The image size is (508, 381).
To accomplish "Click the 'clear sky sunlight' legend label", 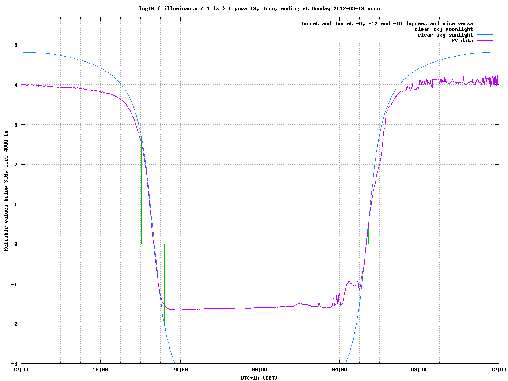I will [445, 35].
